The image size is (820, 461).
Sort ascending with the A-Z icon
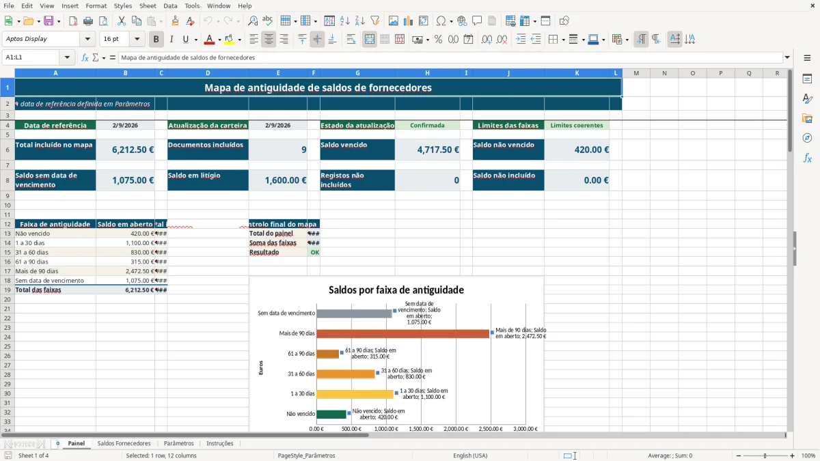pos(345,21)
